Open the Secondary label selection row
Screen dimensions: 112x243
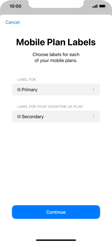56,116
